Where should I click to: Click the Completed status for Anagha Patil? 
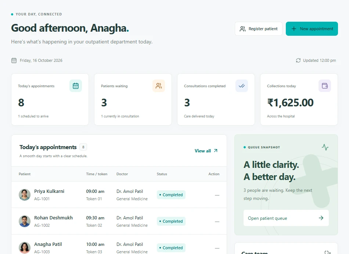tap(171, 248)
